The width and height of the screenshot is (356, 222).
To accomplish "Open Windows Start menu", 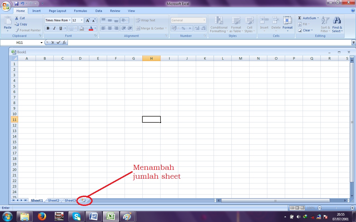I will click(x=7, y=216).
